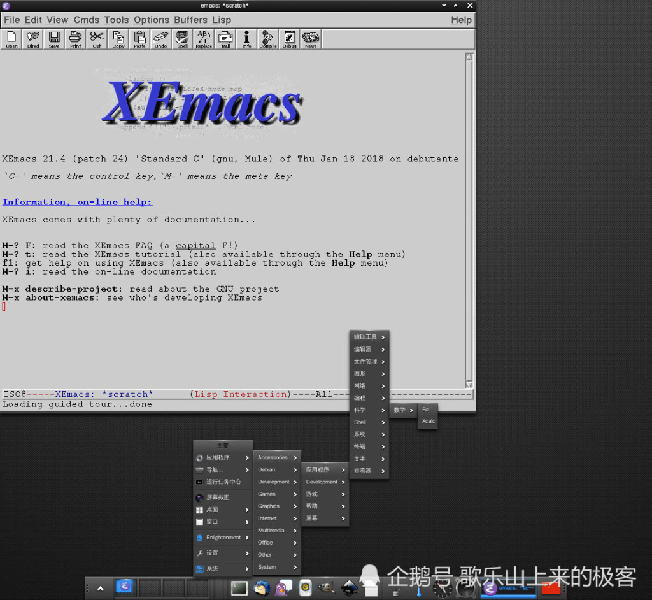Undo the last change via the eraser icon

click(x=161, y=39)
